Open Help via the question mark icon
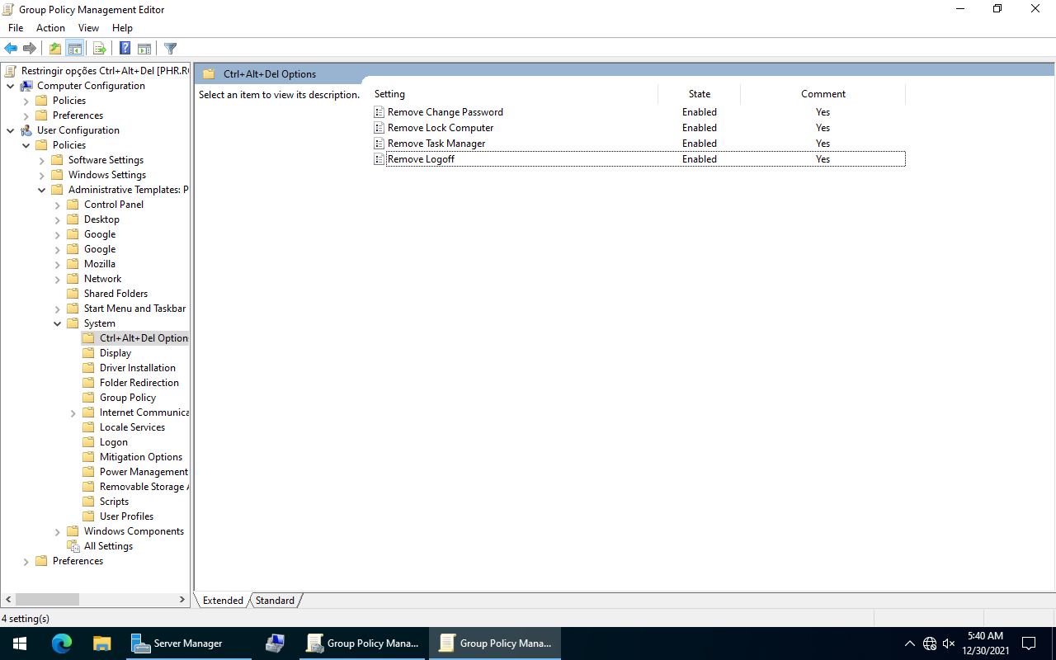This screenshot has height=660, width=1056. pos(125,49)
